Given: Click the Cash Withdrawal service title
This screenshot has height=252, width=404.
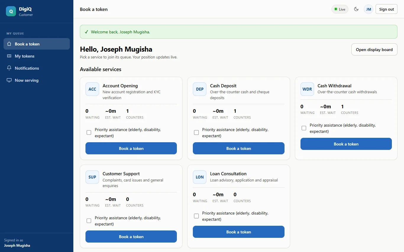Looking at the screenshot, I should (x=334, y=86).
